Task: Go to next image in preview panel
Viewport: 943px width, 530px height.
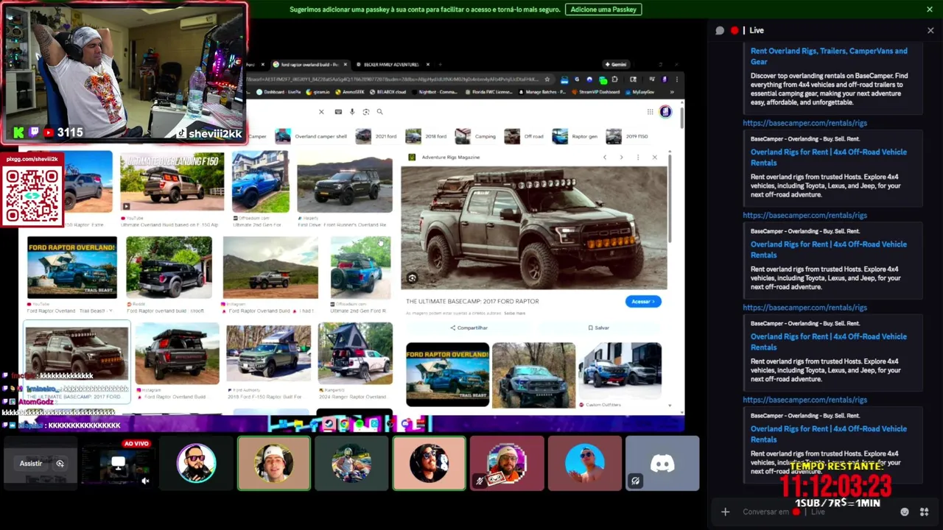Action: (x=621, y=157)
